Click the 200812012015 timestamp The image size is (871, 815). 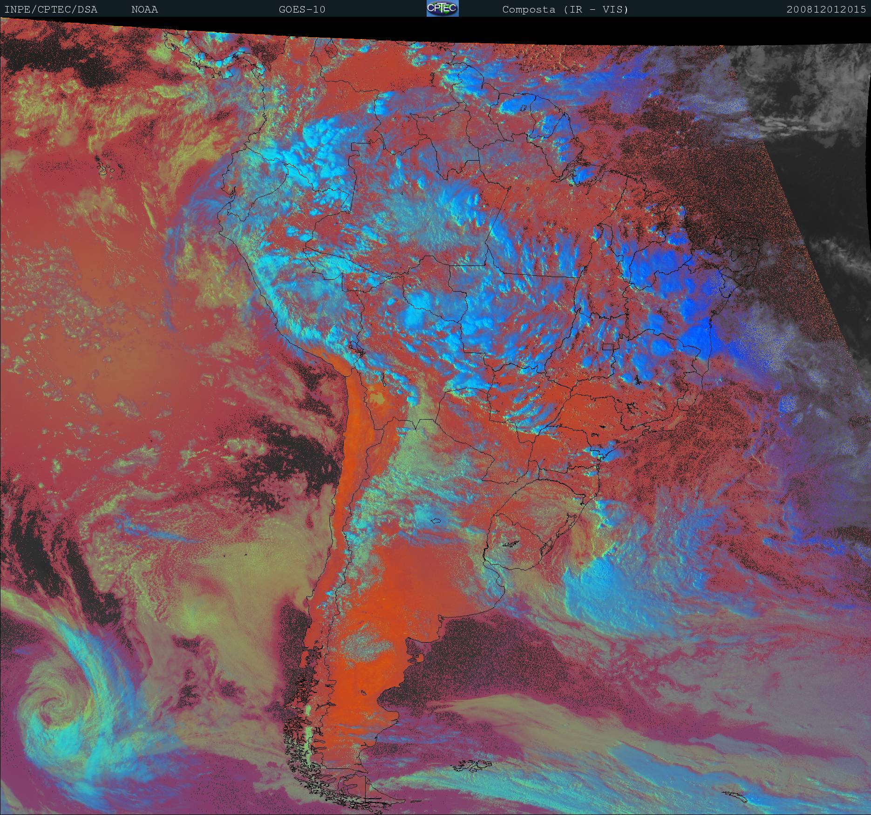tap(826, 9)
